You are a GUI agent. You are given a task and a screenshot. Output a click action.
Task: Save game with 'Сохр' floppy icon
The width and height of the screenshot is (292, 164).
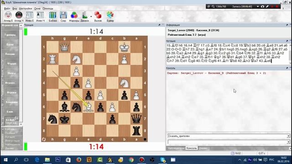point(63,15)
